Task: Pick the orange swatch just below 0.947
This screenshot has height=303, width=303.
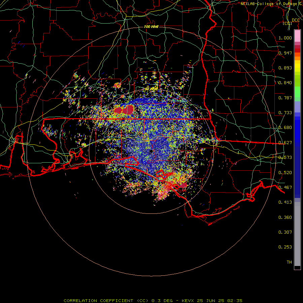Action: coord(297,58)
